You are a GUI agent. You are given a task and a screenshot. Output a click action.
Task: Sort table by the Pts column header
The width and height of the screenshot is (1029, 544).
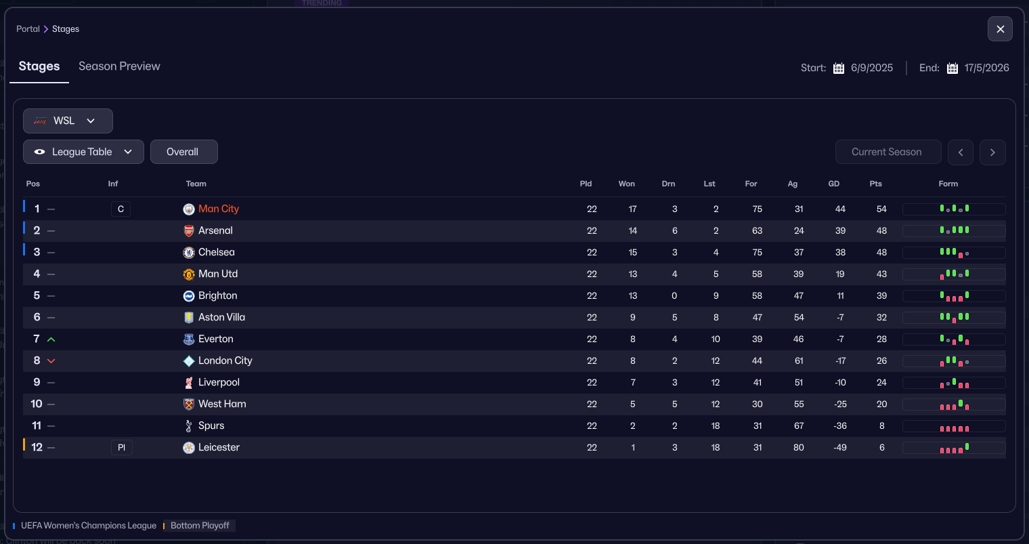tap(875, 184)
